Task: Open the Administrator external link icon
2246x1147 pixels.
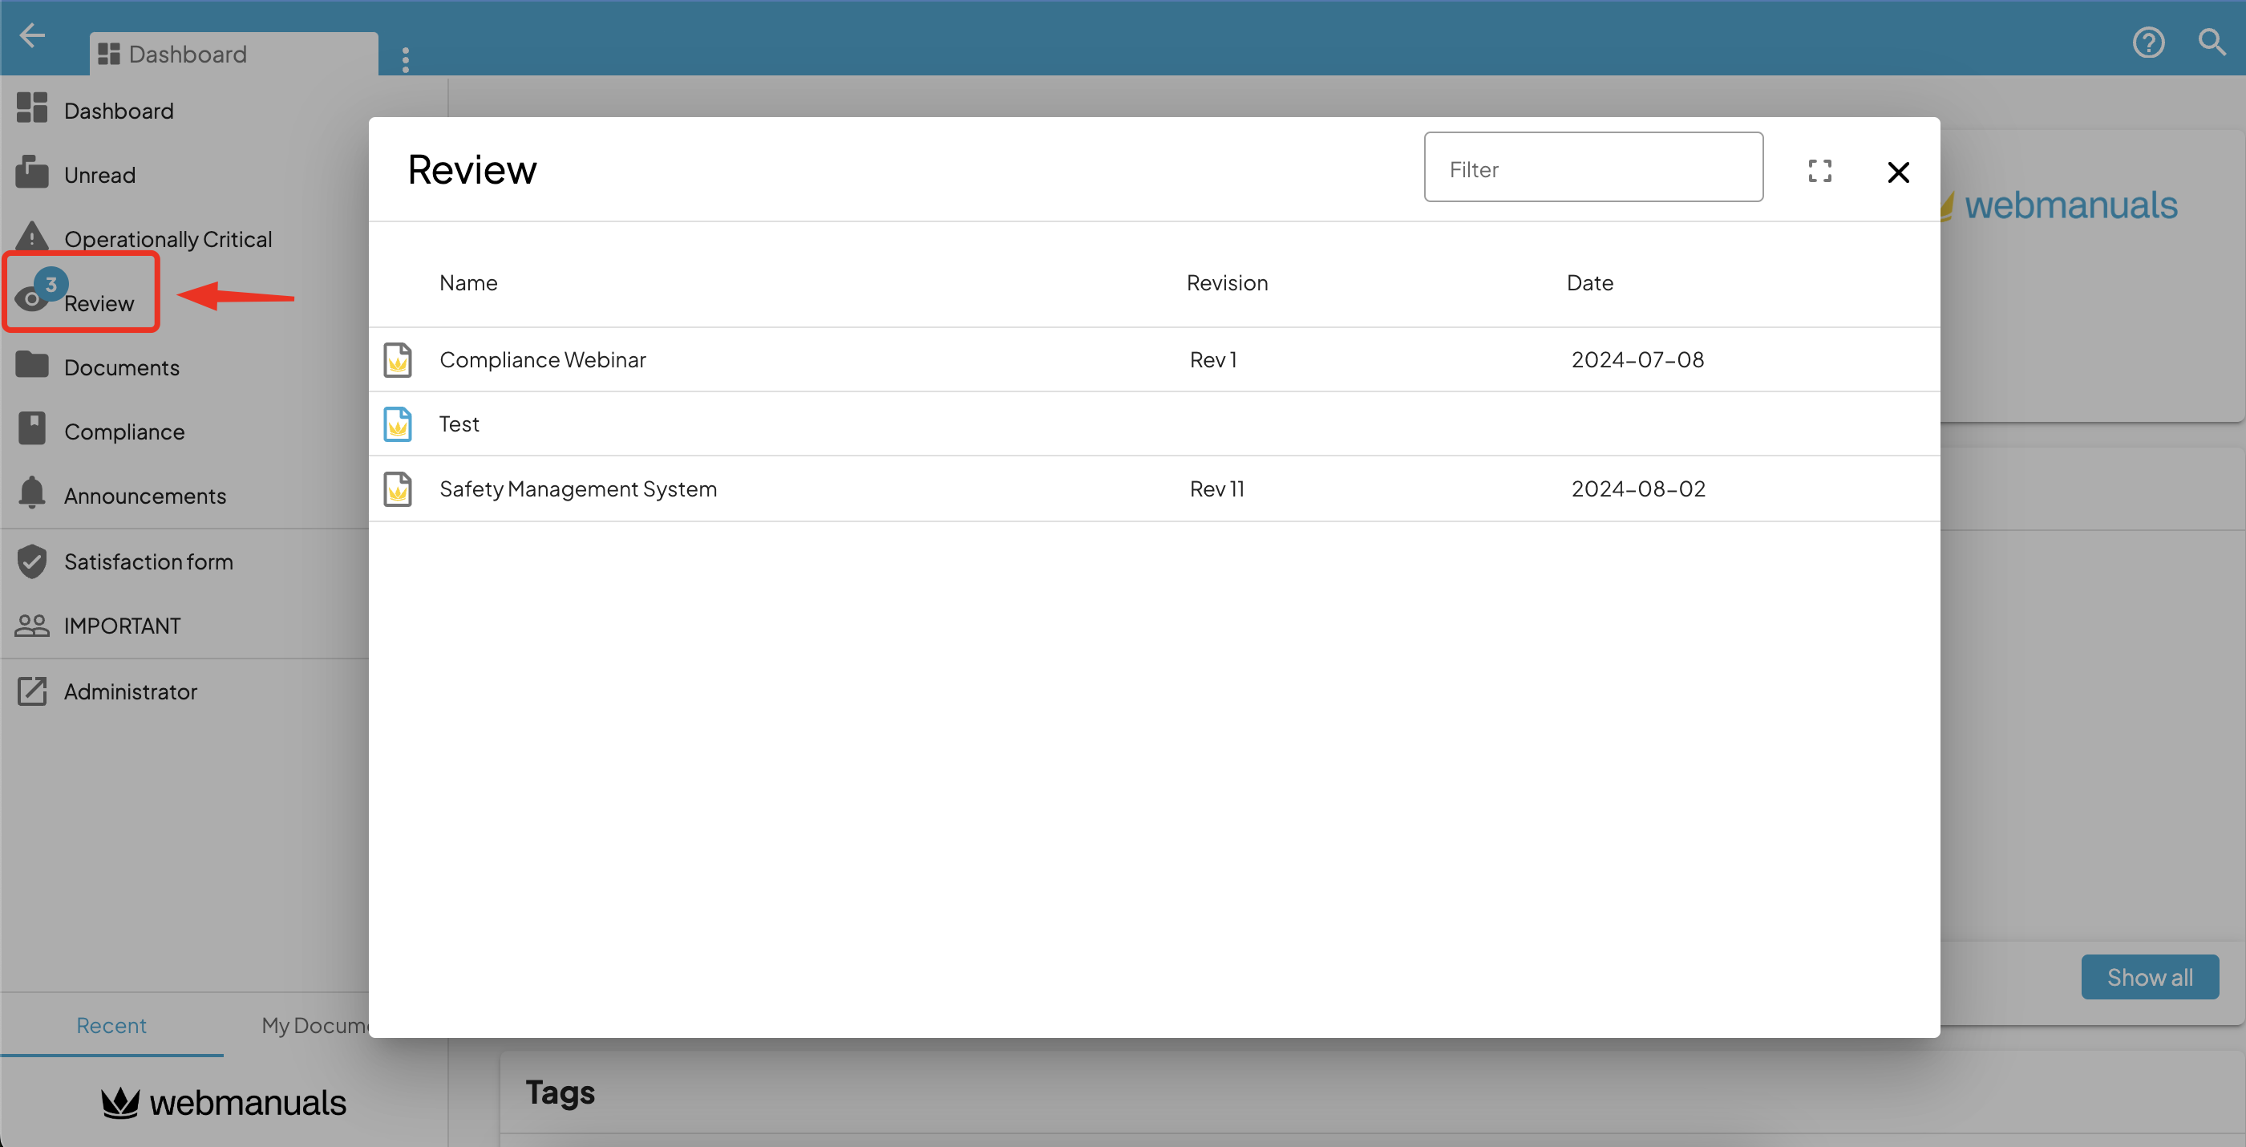Action: pos(32,690)
